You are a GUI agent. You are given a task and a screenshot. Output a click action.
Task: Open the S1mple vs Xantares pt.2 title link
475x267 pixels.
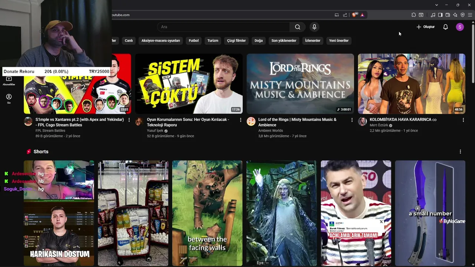point(80,122)
